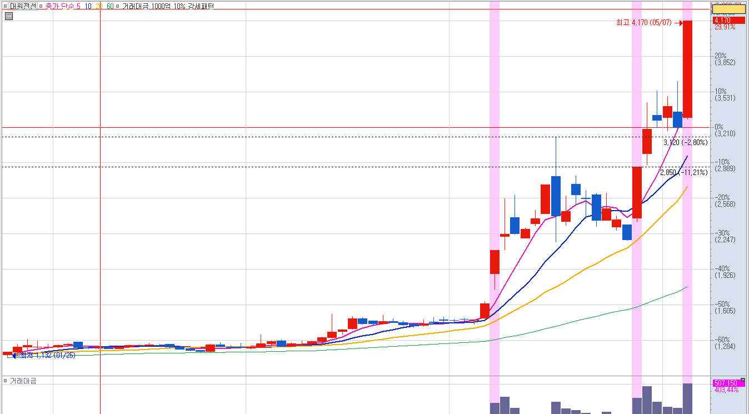The height and width of the screenshot is (414, 749).
Task: Open the data table grid icon
Action: tap(9, 16)
